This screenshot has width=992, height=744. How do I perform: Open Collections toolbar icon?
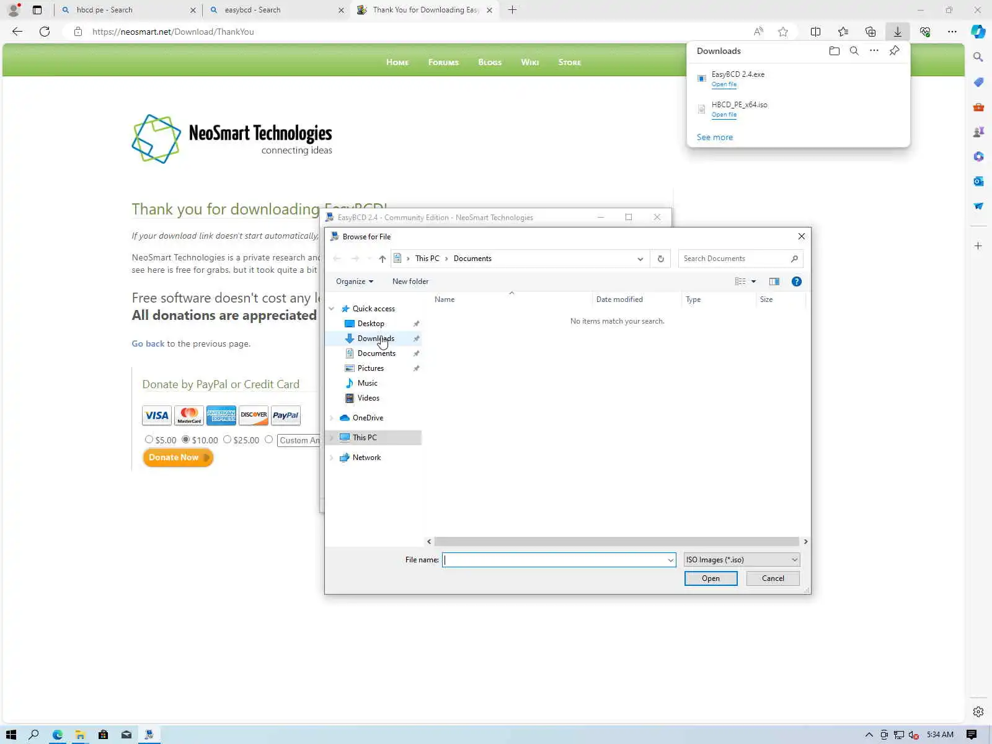870,32
